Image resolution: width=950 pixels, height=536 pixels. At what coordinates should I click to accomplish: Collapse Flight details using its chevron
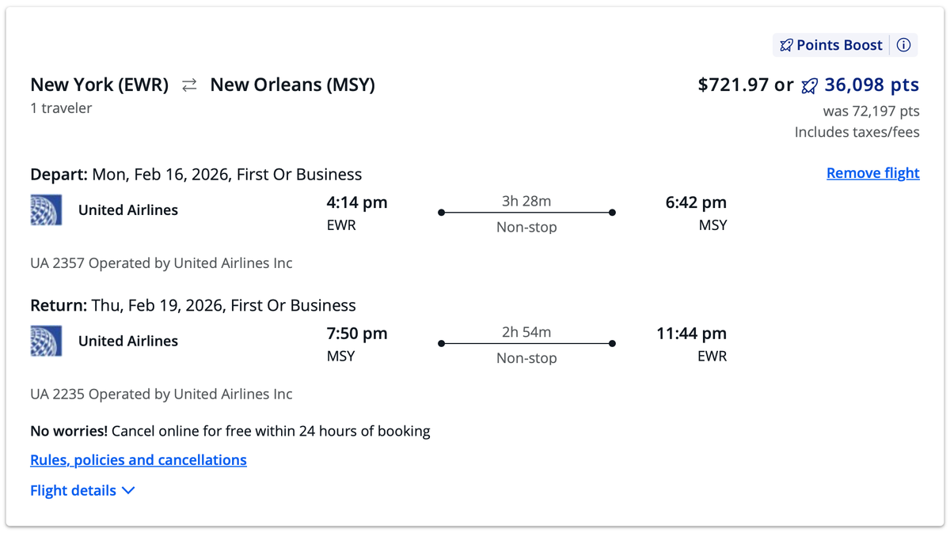(x=127, y=490)
